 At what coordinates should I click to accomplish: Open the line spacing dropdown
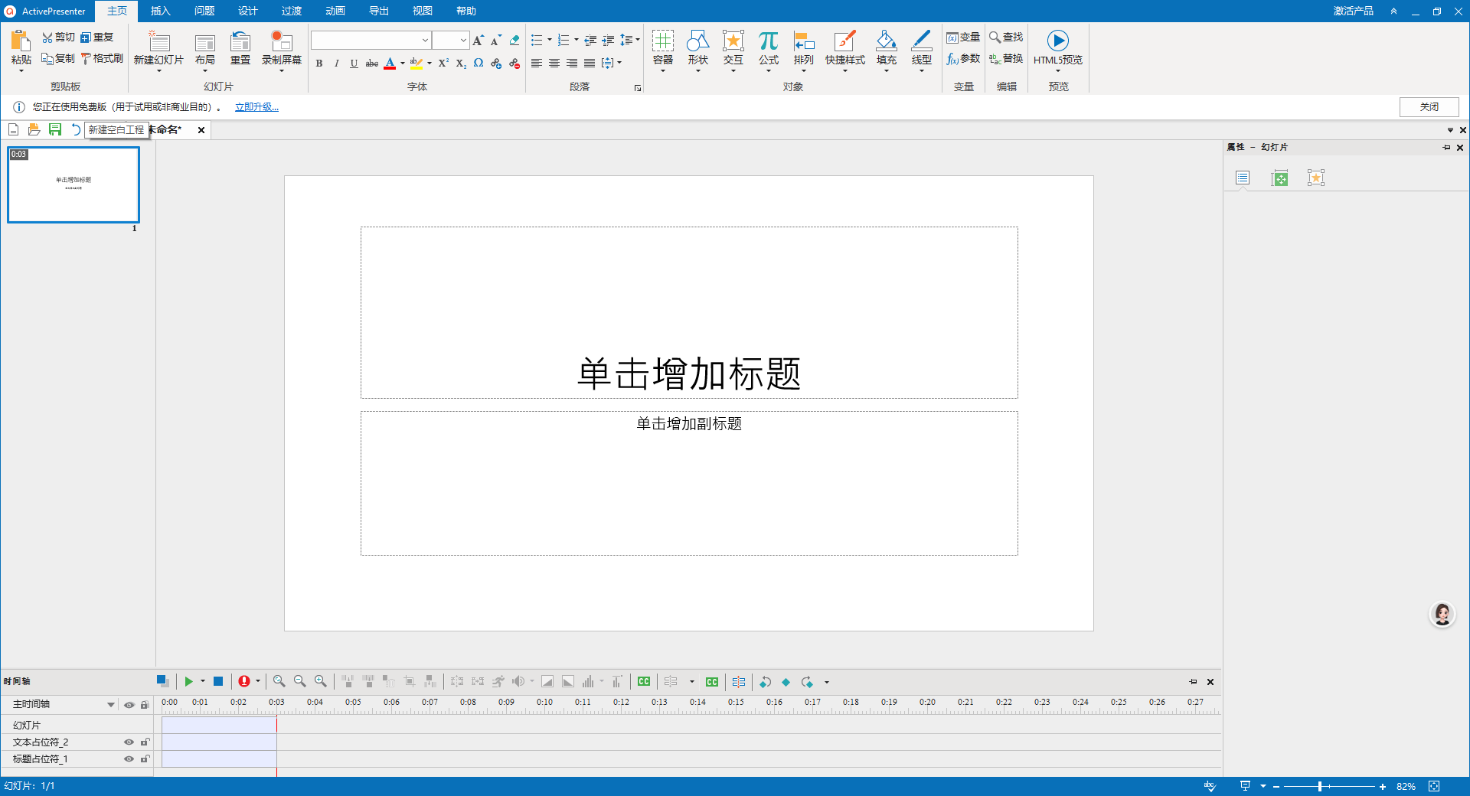click(636, 40)
